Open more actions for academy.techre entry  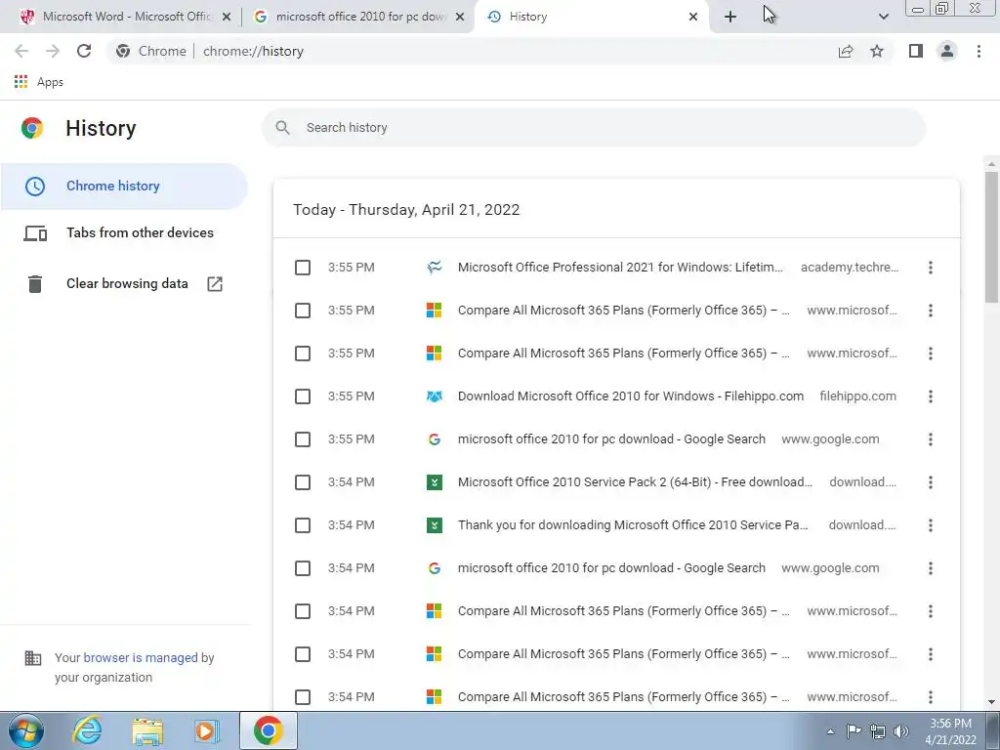click(931, 268)
